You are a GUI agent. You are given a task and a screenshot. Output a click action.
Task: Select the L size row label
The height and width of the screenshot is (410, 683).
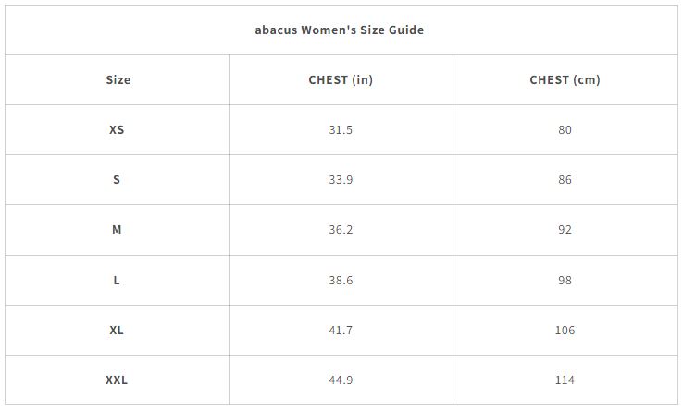pos(117,280)
